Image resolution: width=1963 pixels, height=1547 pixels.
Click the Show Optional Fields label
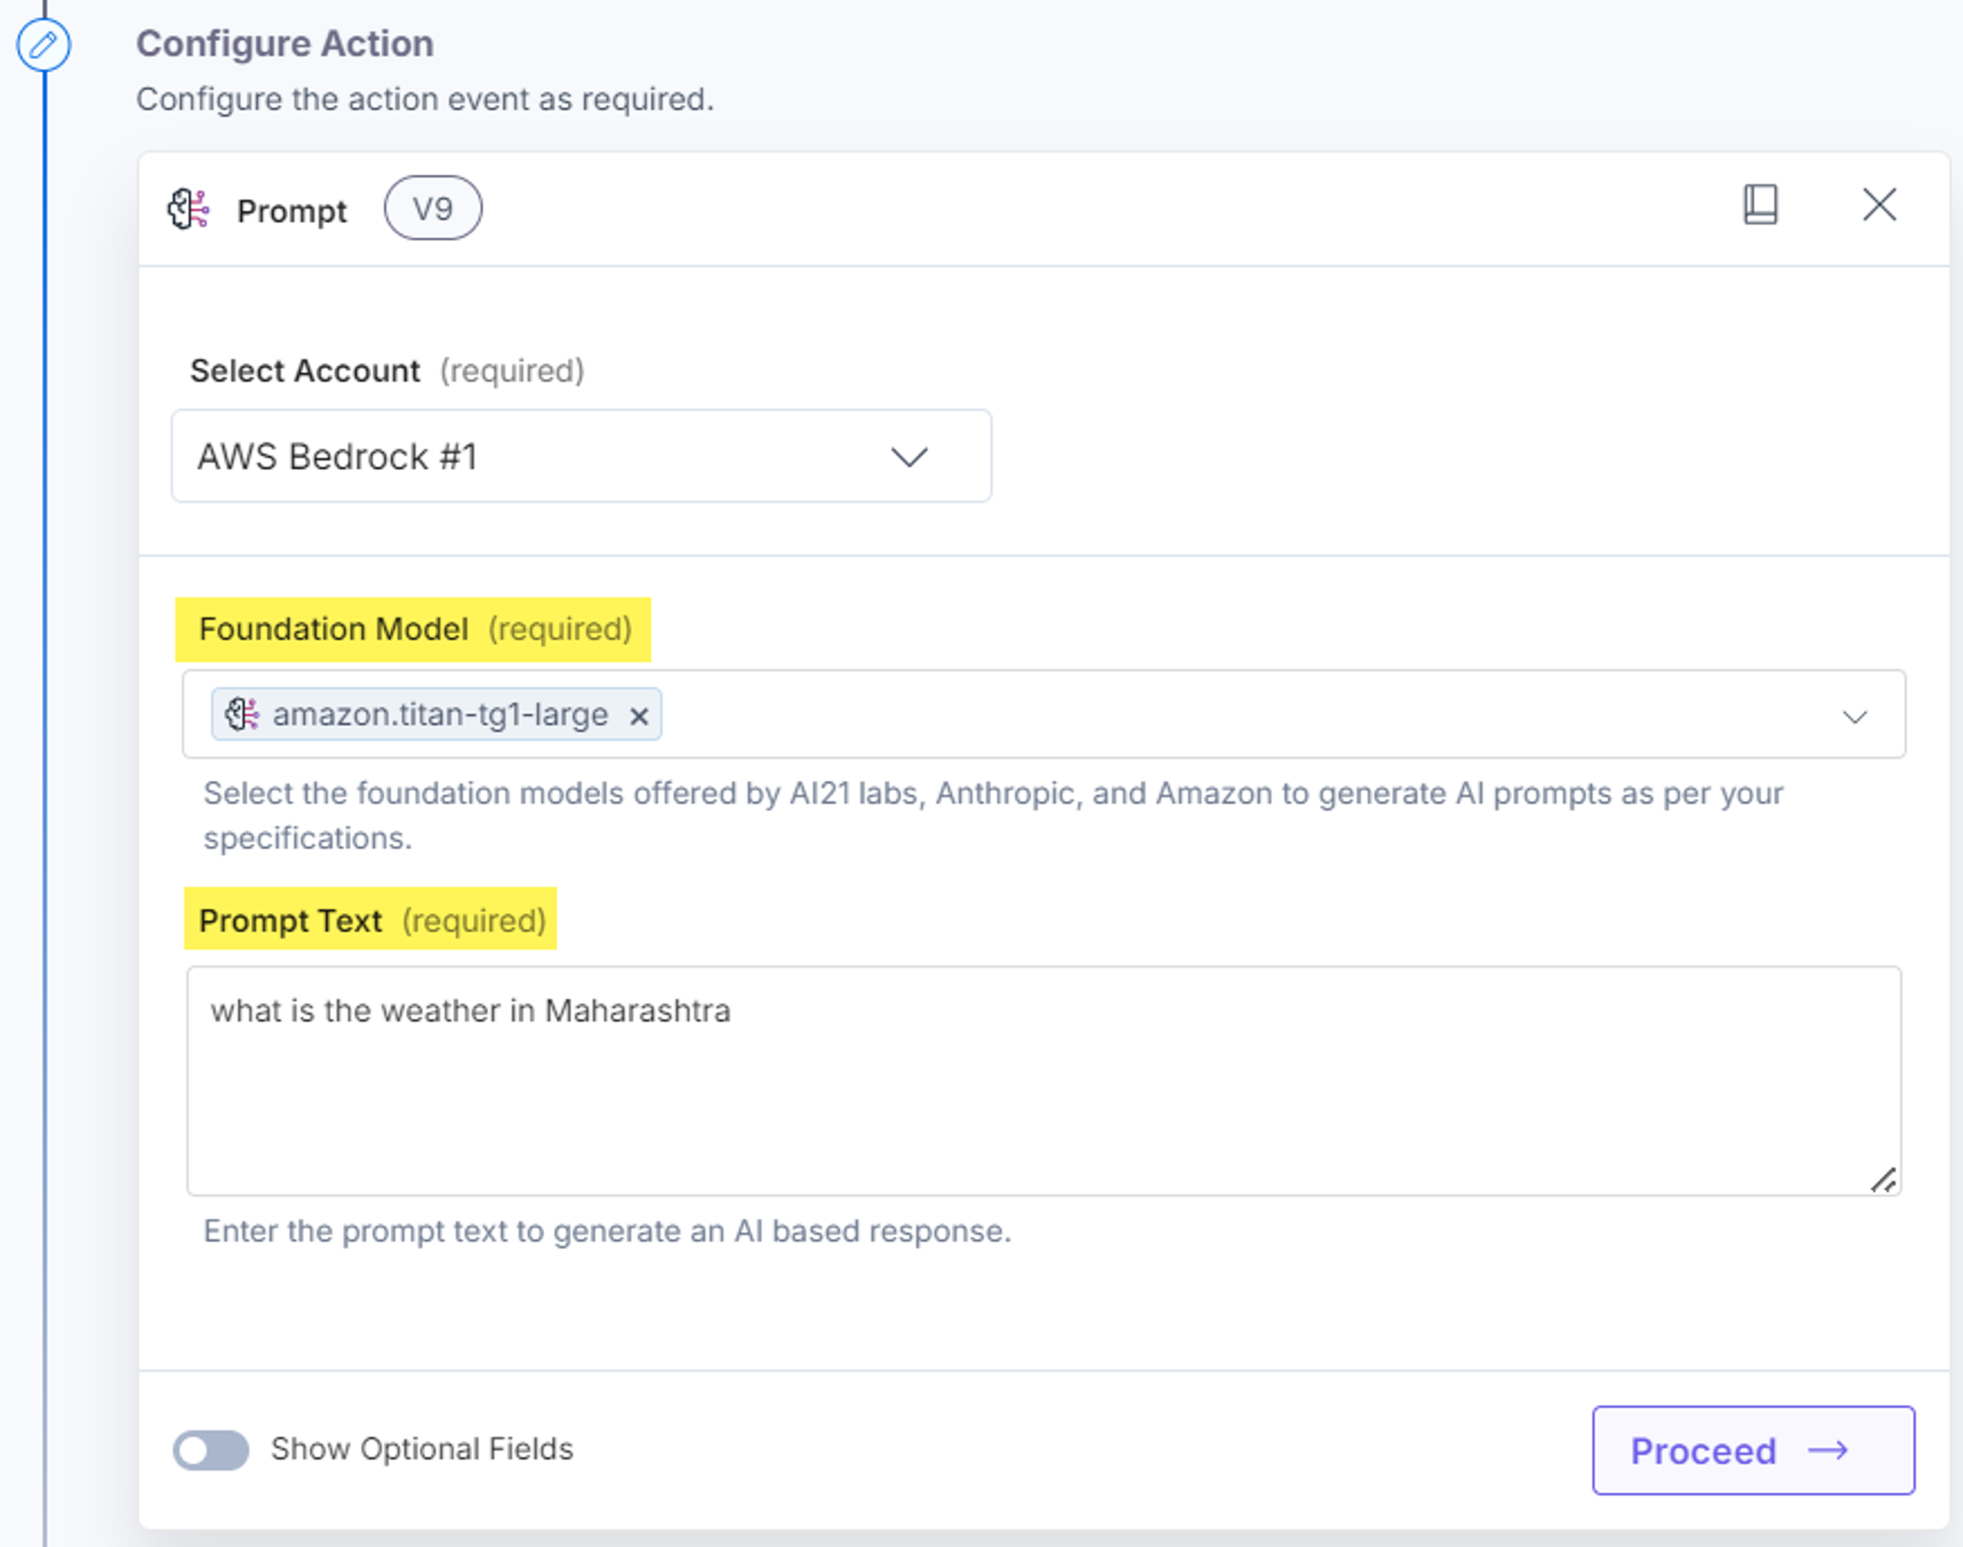pyautogui.click(x=422, y=1449)
